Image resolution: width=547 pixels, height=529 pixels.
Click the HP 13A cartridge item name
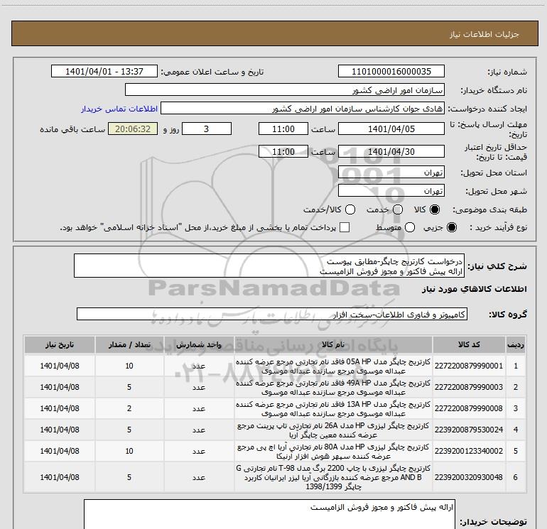[333, 409]
